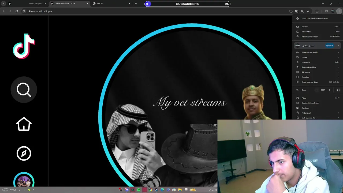Open the Explore compass icon
This screenshot has width=343, height=193.
(x=24, y=153)
